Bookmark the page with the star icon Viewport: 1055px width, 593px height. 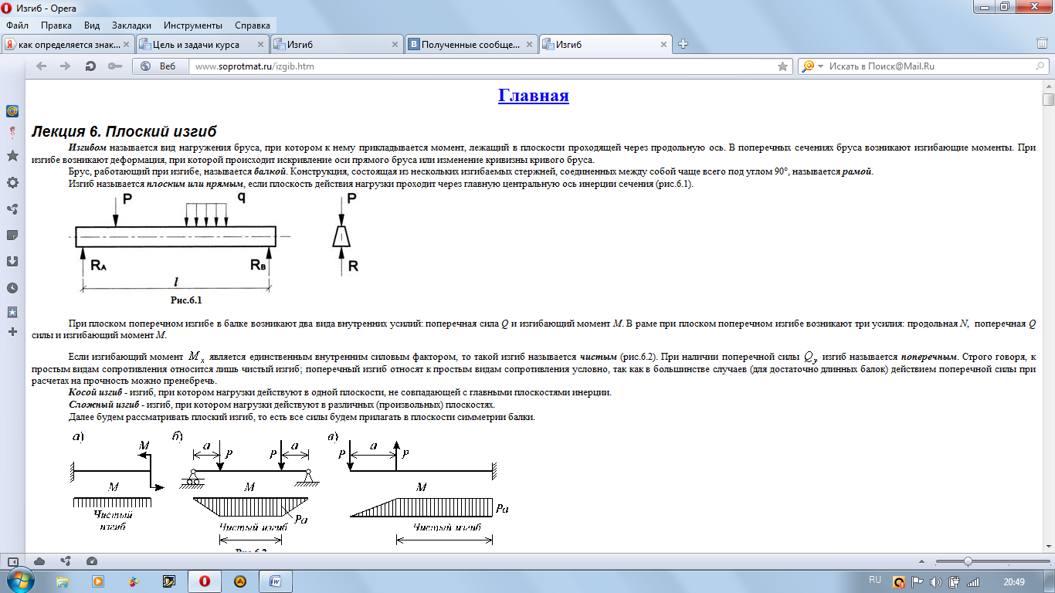click(783, 66)
